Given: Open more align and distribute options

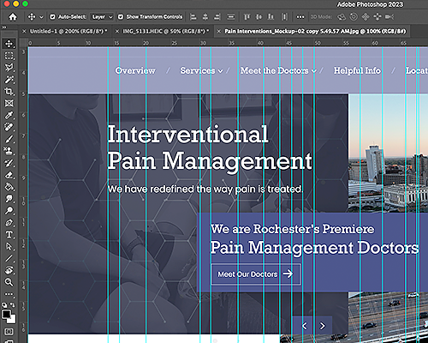Looking at the screenshot, I should point(300,17).
